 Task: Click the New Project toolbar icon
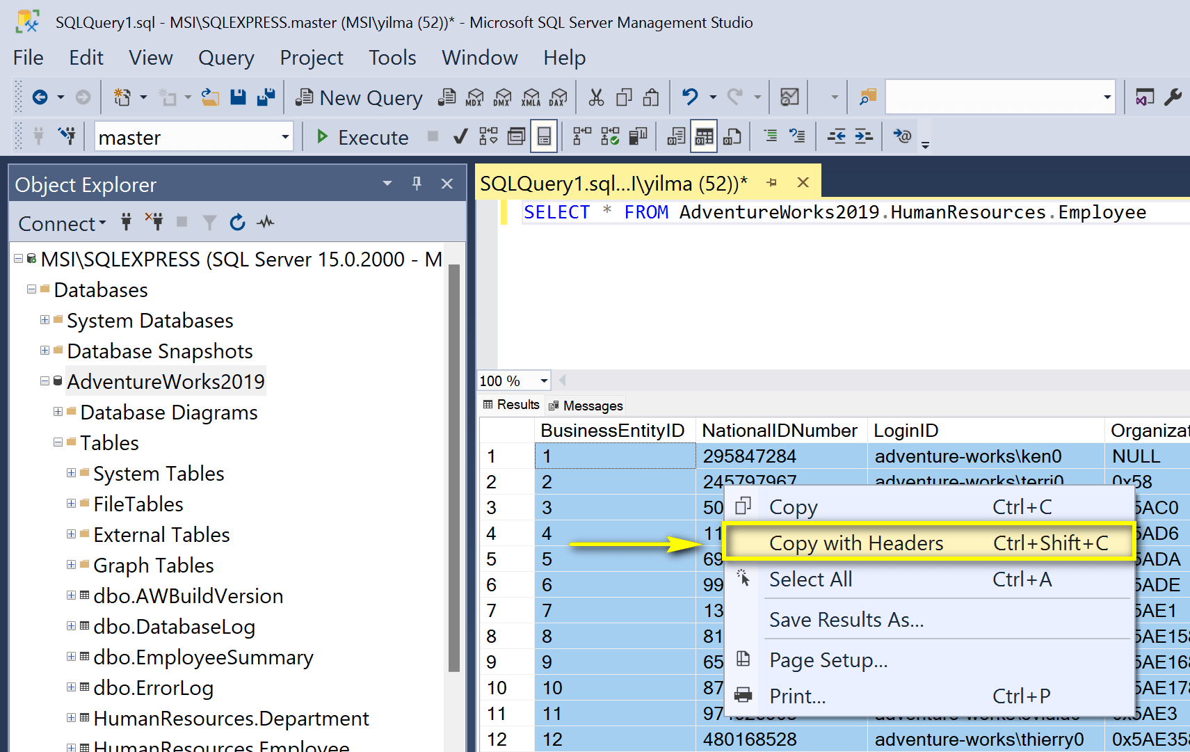(122, 97)
